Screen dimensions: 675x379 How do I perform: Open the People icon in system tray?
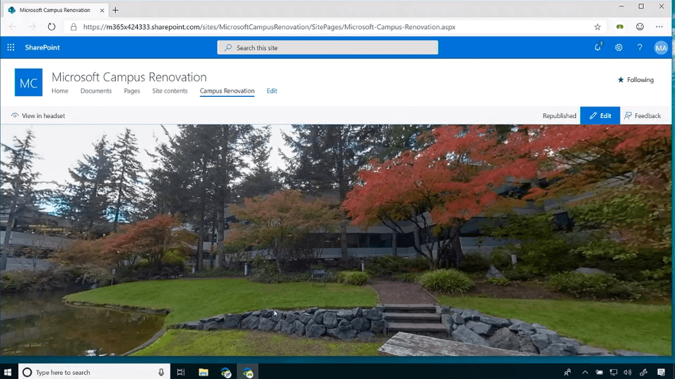click(568, 372)
